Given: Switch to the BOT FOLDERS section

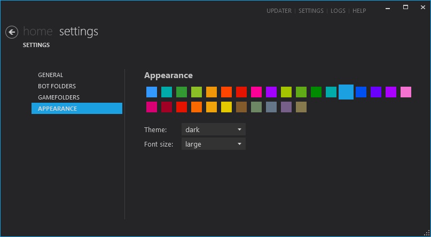Looking at the screenshot, I should pos(57,86).
